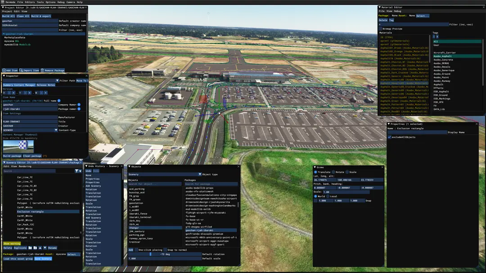Screen dimensions: 486x273
Task: Open the Filter Path dropdown in Inspector
Action: tap(57, 80)
